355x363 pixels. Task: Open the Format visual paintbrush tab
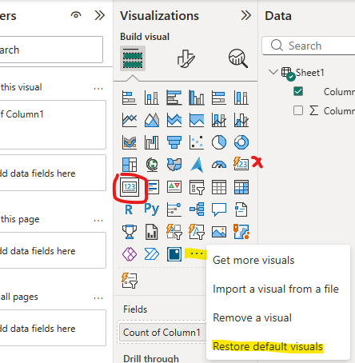point(185,58)
